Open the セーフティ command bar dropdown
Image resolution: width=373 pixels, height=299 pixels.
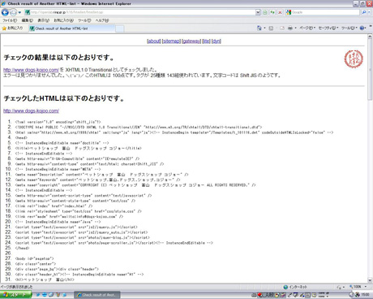point(328,28)
